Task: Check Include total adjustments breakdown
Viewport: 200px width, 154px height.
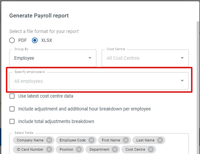Action: point(12,121)
